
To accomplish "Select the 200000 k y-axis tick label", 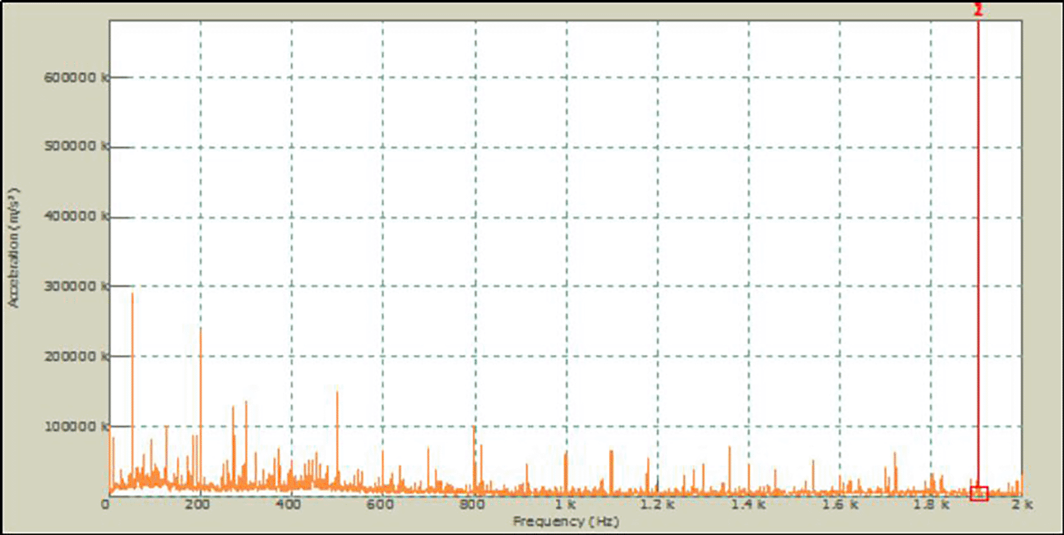I will [x=75, y=357].
